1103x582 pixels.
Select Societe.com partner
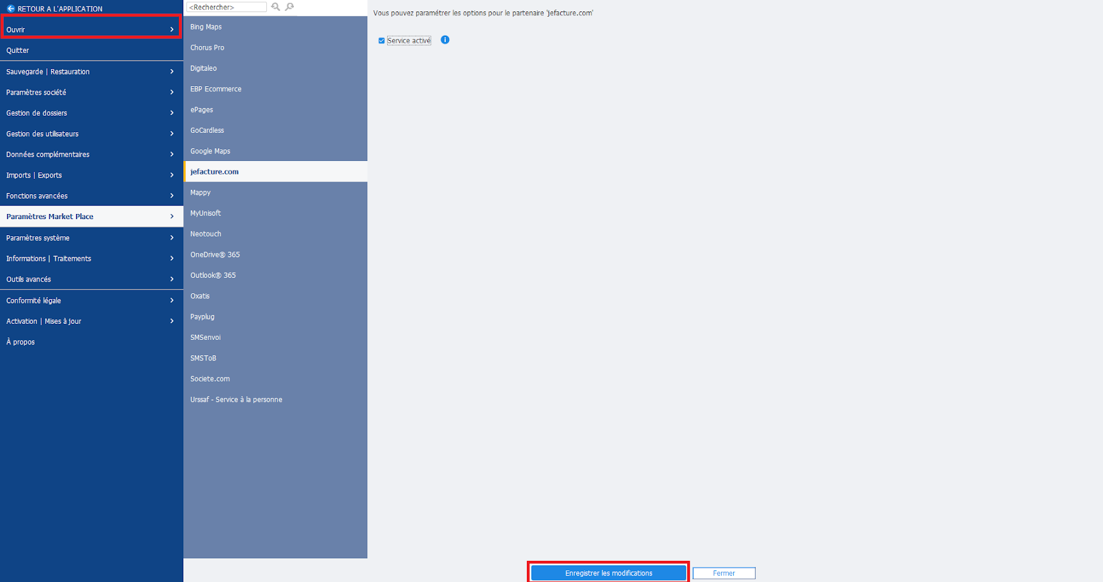(x=275, y=379)
